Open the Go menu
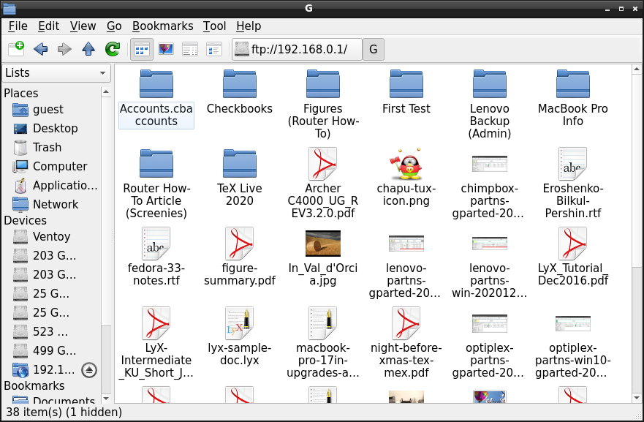Screen dimensions: 644x422 [114, 26]
